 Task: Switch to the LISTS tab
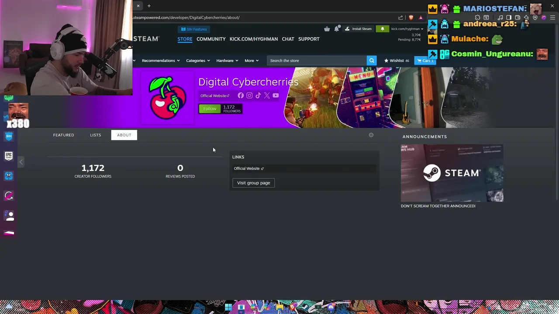pos(95,135)
